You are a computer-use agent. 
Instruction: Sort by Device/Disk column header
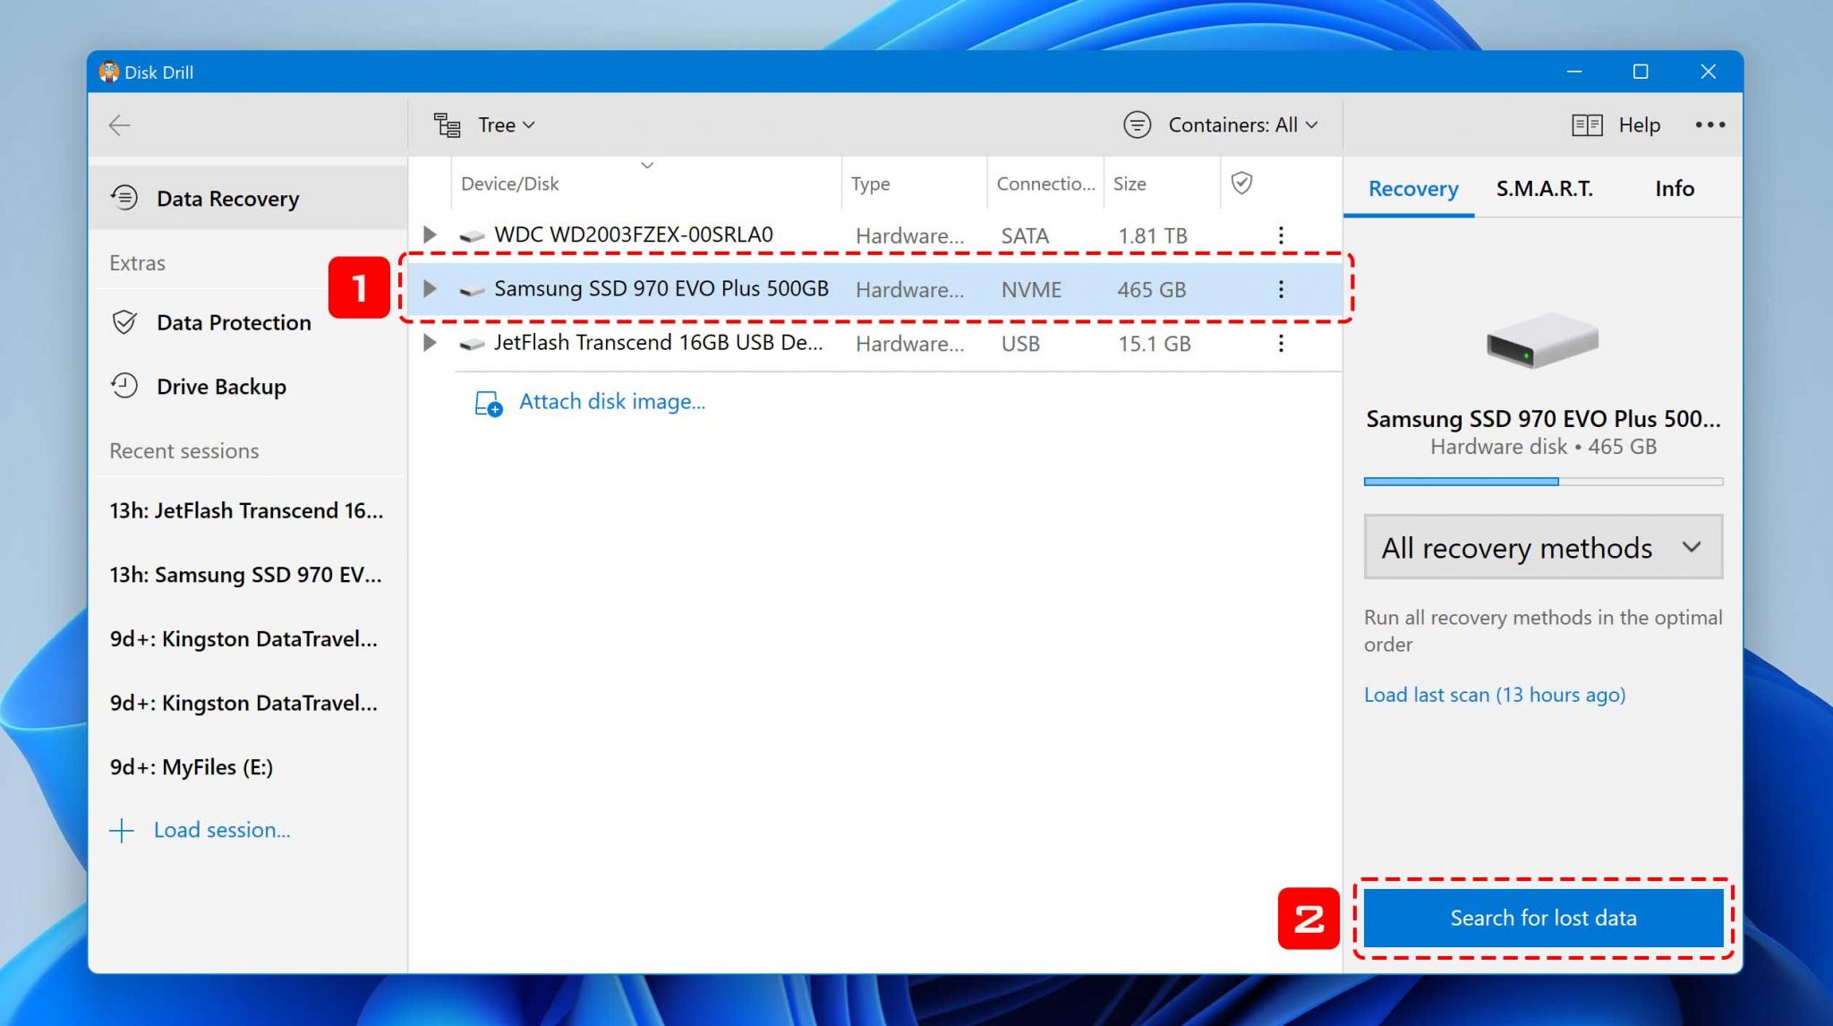(x=509, y=184)
